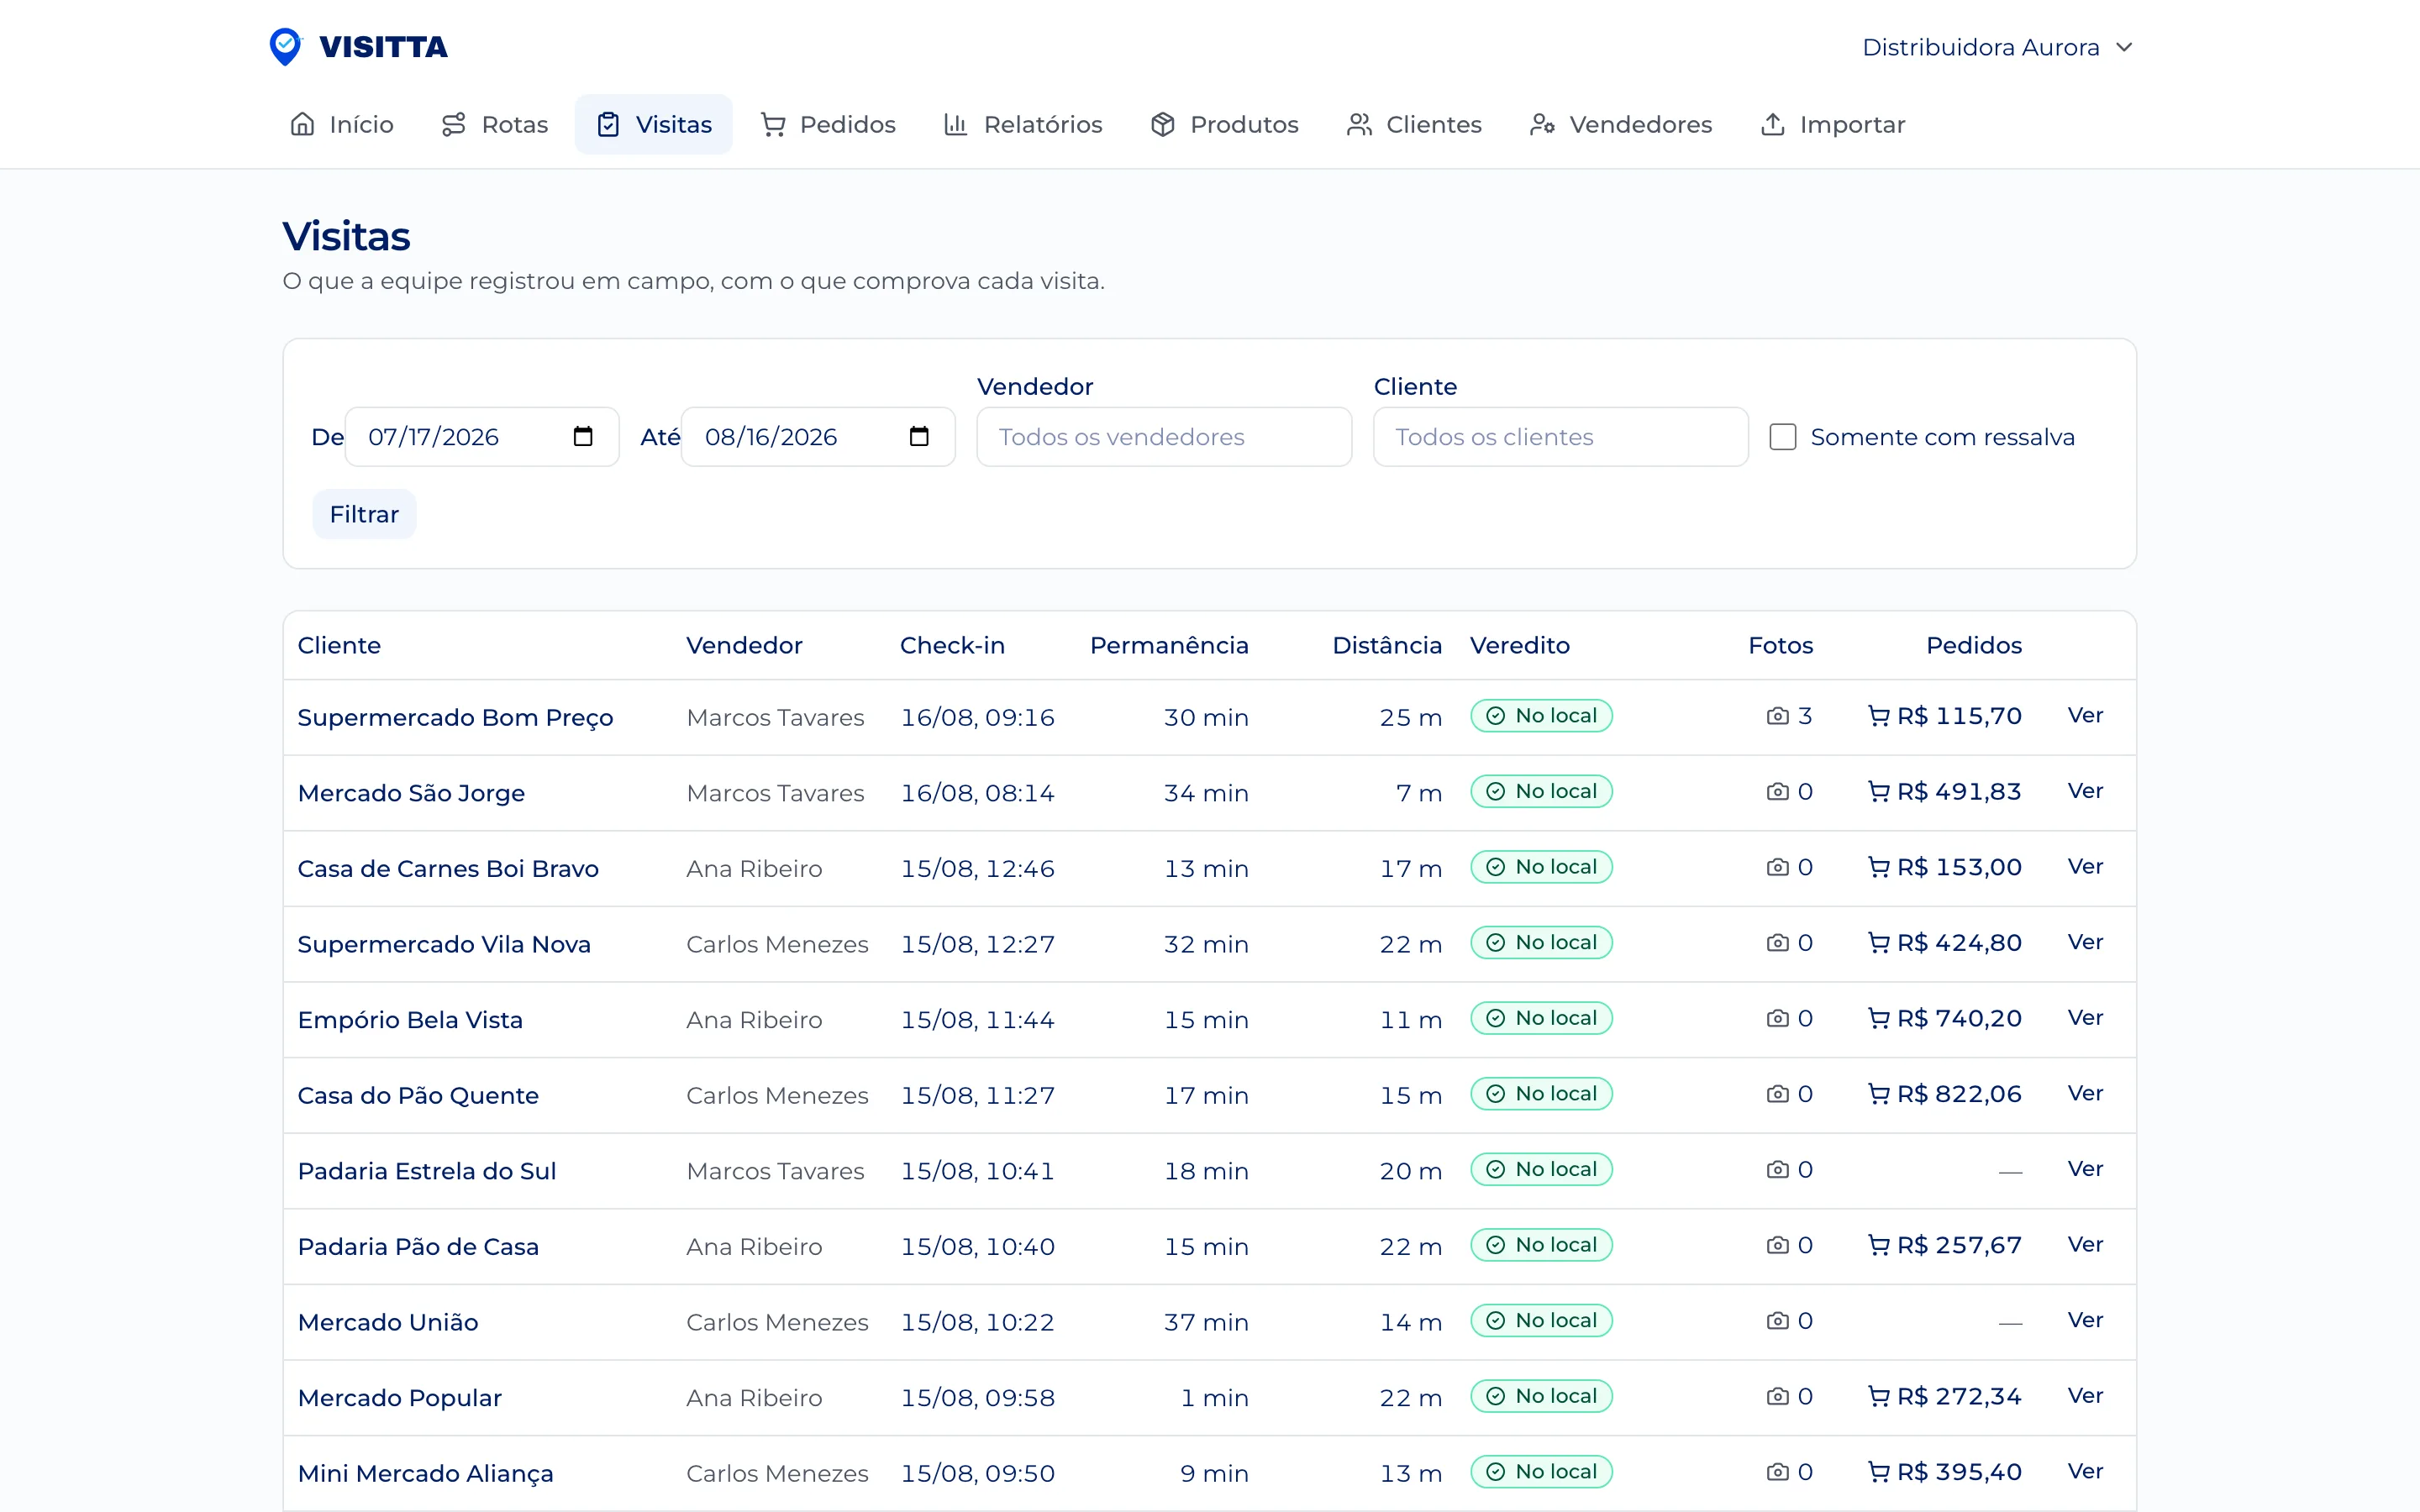Open Ver link for Casa do Pão Quente
The image size is (2420, 1512).
tap(2085, 1094)
